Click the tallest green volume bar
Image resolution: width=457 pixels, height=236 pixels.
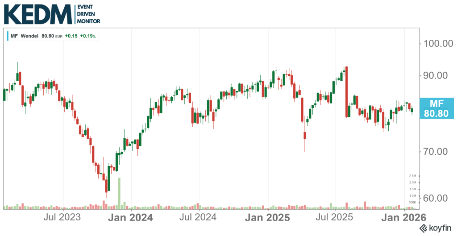point(119,193)
